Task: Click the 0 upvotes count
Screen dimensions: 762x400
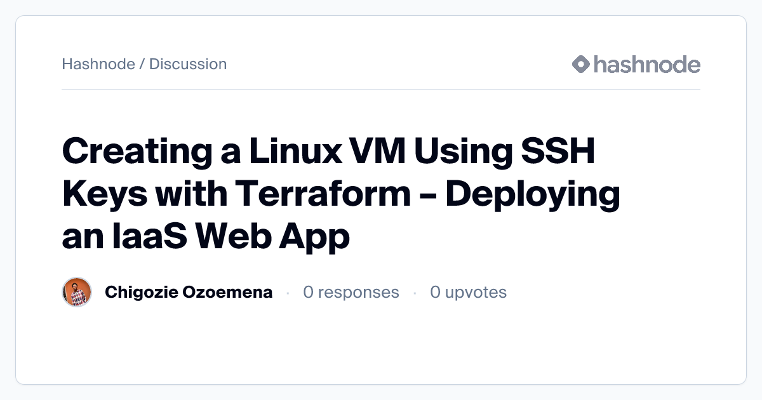Action: (468, 292)
